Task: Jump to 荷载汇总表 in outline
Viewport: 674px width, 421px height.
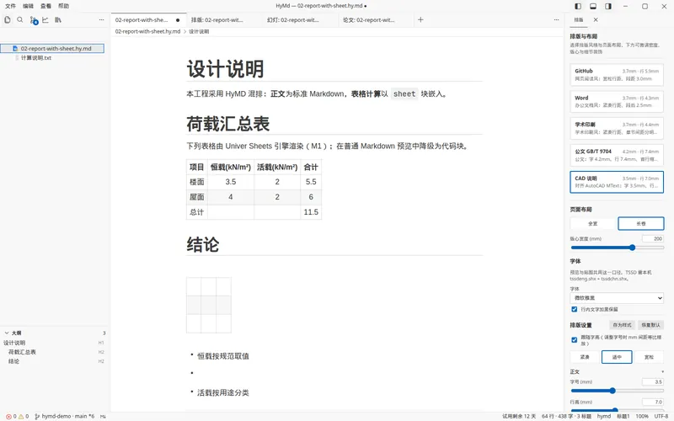Action: point(23,352)
